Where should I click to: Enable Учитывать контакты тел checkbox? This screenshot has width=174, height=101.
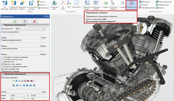[x=2, y=59]
